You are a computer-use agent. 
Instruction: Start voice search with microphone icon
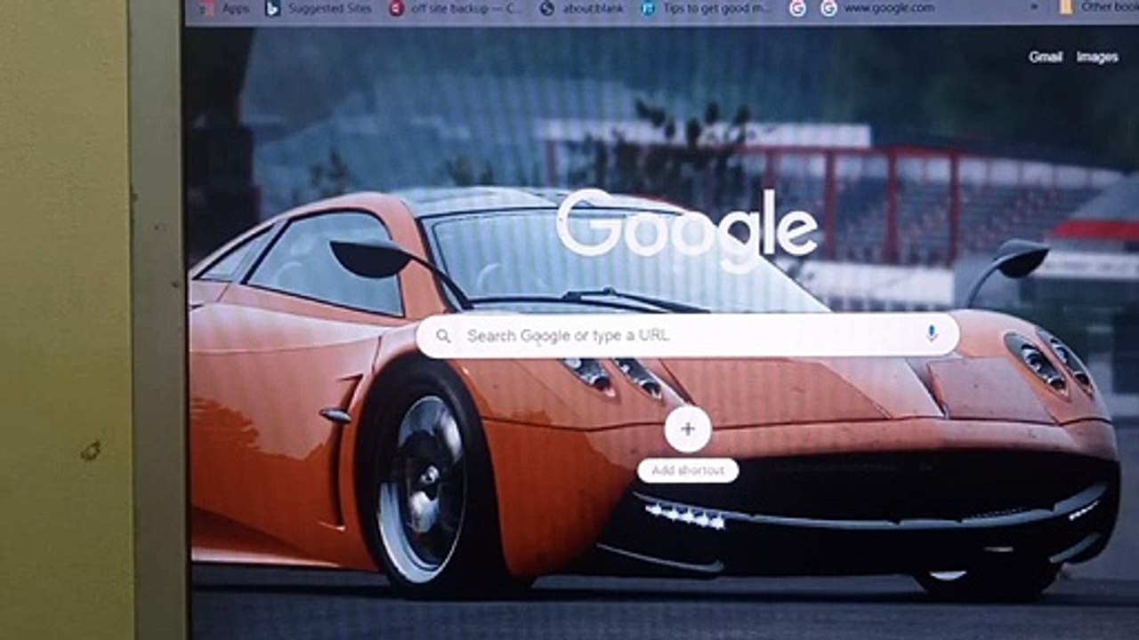(932, 333)
